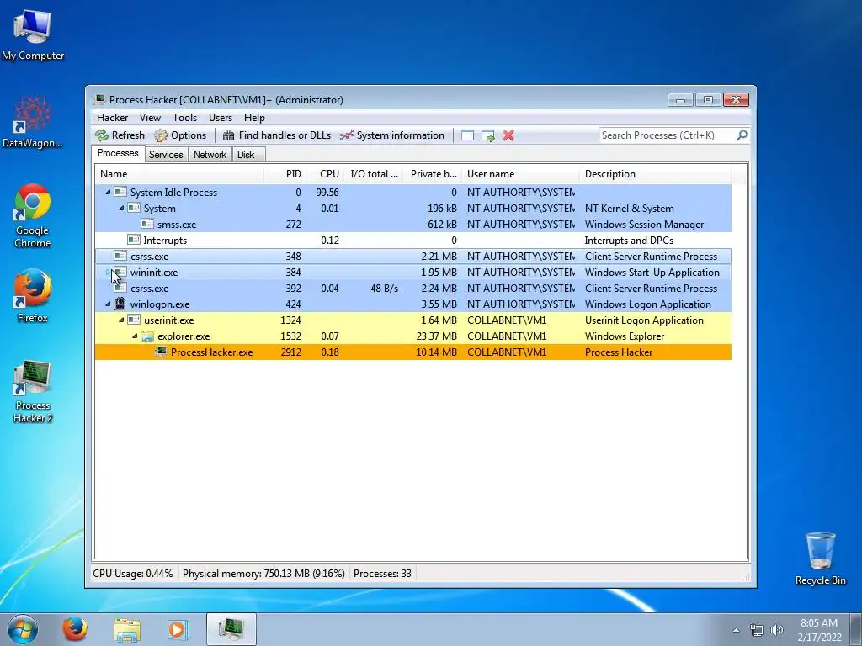Expand the wininit.exe tree node
Viewport: 862px width, 646px height.
click(x=108, y=272)
